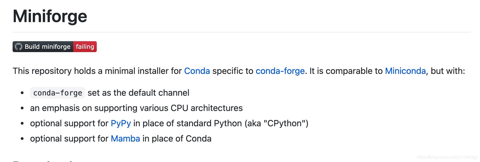Open the PyPy hyperlink

click(x=121, y=123)
